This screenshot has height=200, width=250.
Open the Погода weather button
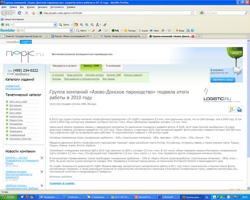click(x=130, y=31)
